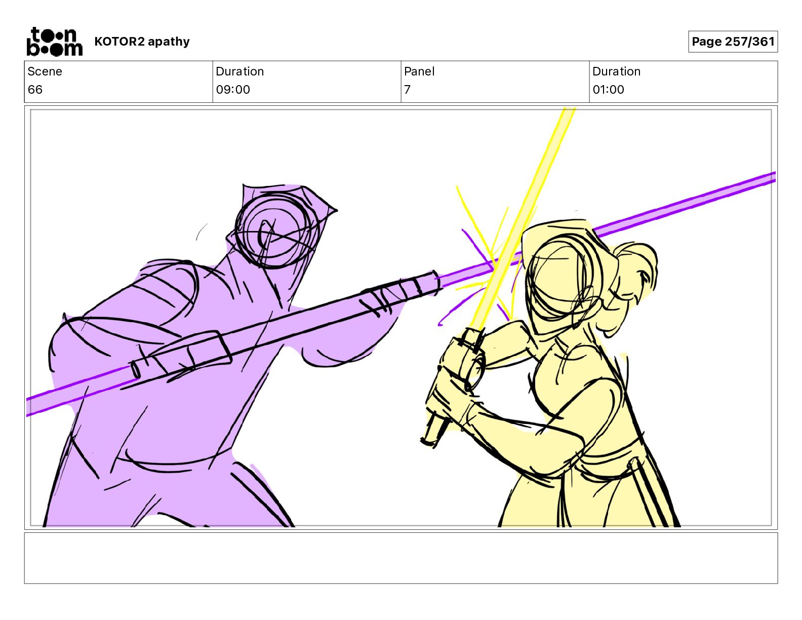Select the project title 'KOTOR2 apathy'
This screenshot has width=802, height=620.
coord(142,42)
